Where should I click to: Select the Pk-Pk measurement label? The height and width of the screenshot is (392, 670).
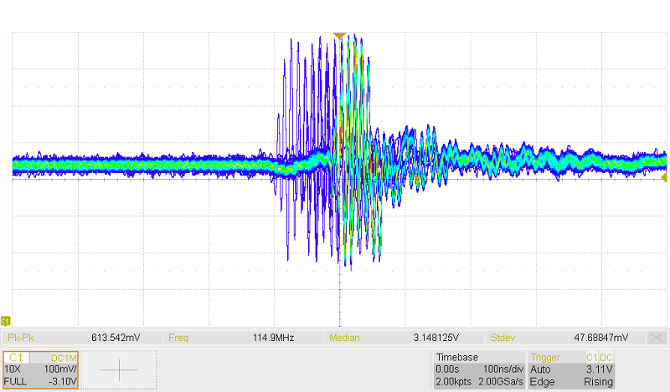[19, 338]
